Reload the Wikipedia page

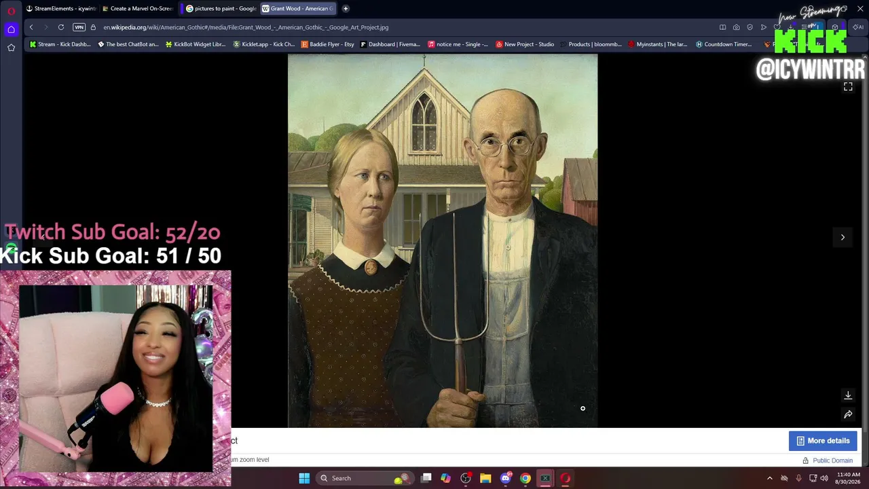pos(61,27)
